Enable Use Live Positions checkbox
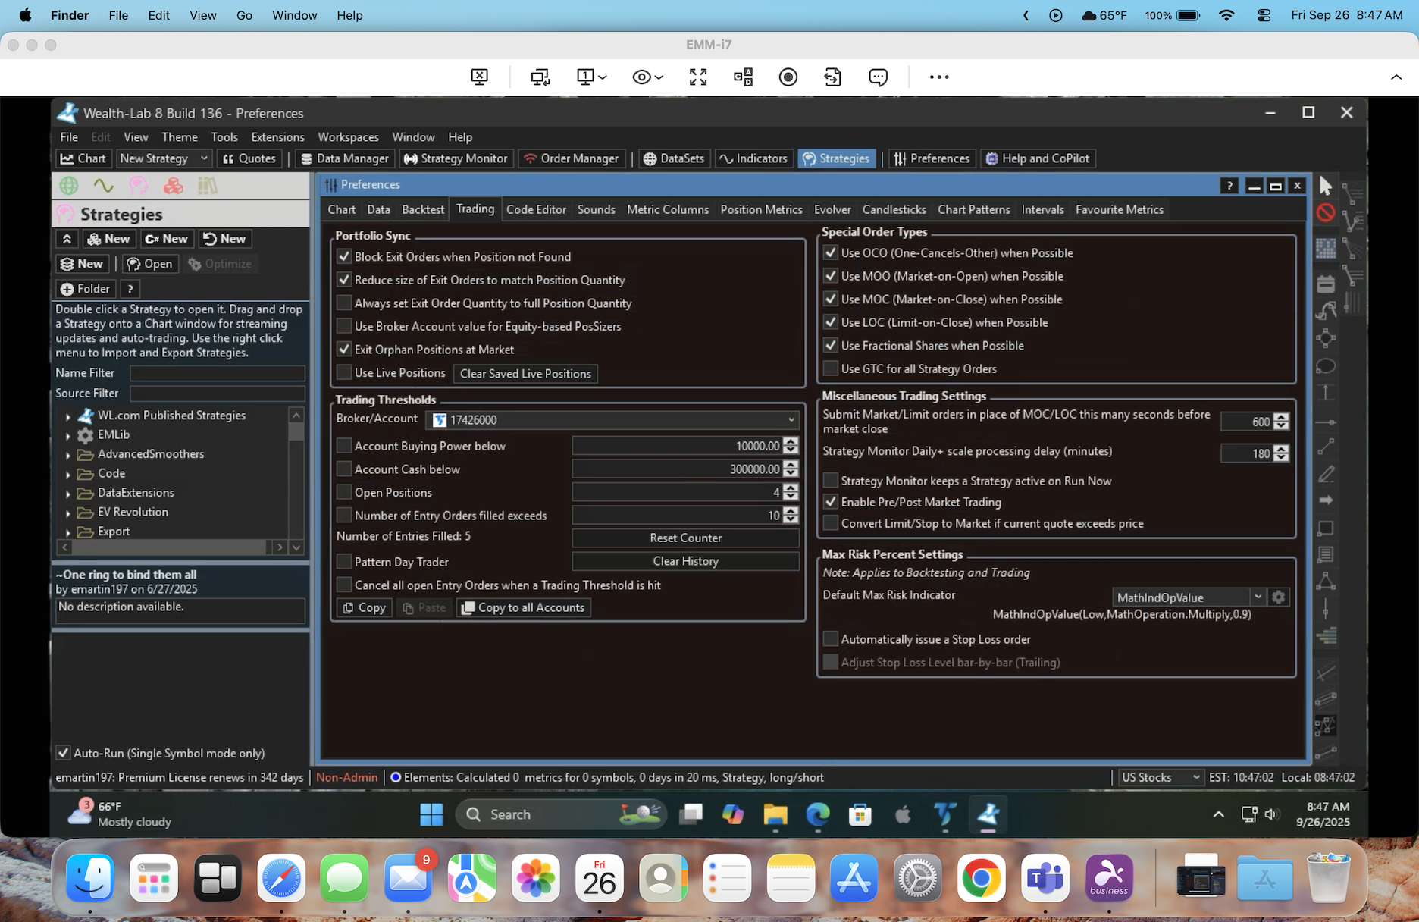1419x922 pixels. (x=344, y=372)
